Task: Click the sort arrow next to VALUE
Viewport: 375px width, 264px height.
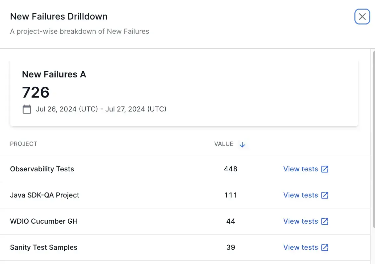Action: point(242,145)
